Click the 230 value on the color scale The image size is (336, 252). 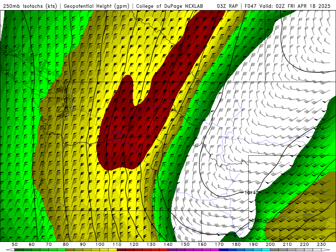coord(321,244)
